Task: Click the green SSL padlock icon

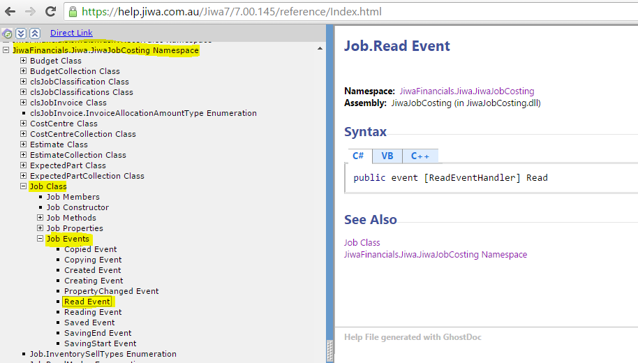Action: coord(73,12)
